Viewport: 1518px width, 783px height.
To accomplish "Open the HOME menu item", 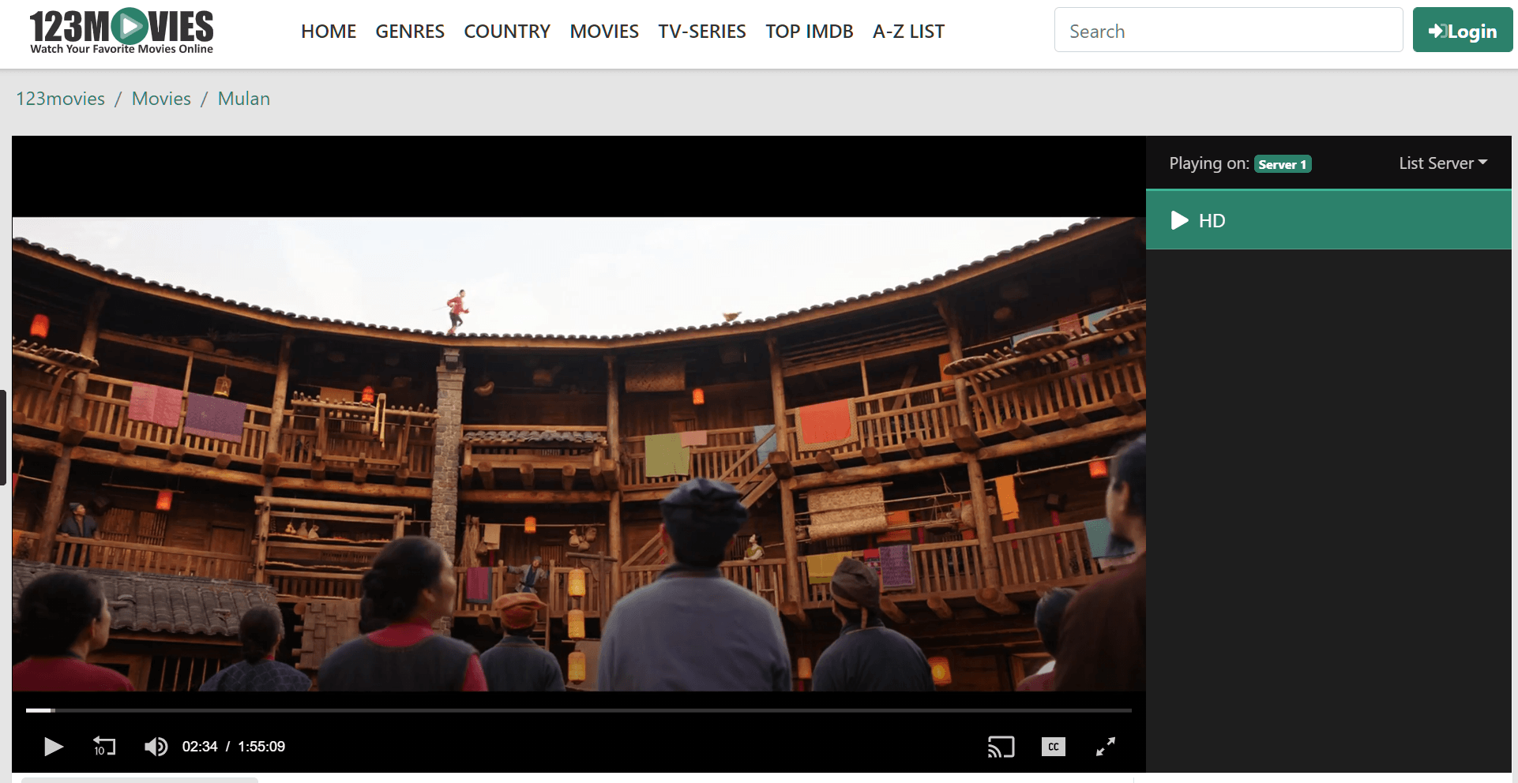I will 329,32.
